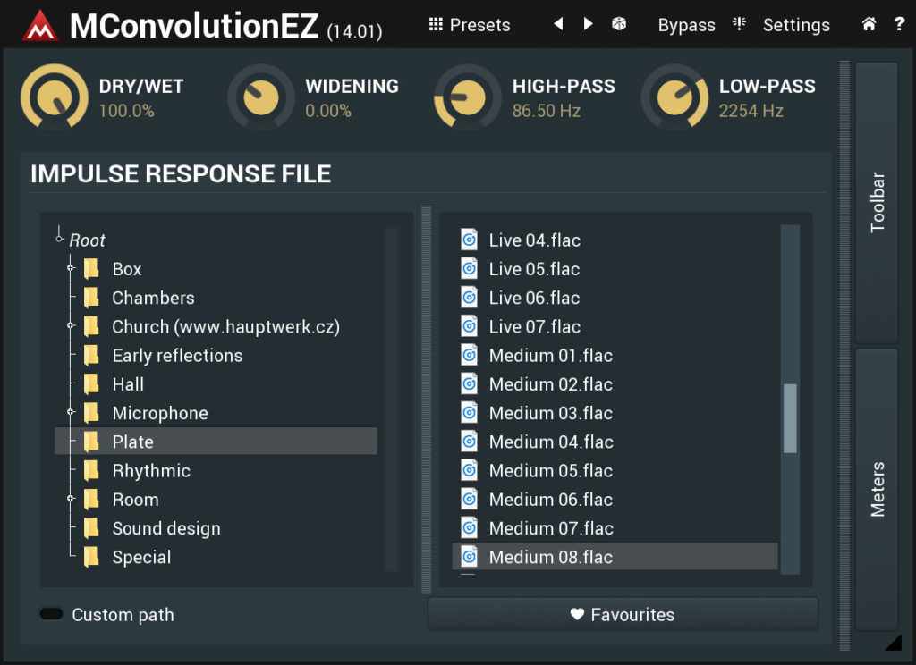
Task: Expand the Church (www.hauptwerk.cz) folder
Action: [71, 326]
